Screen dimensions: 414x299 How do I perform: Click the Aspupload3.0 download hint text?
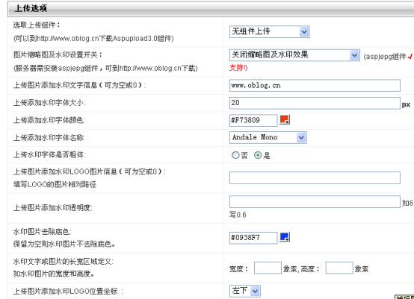[93, 39]
